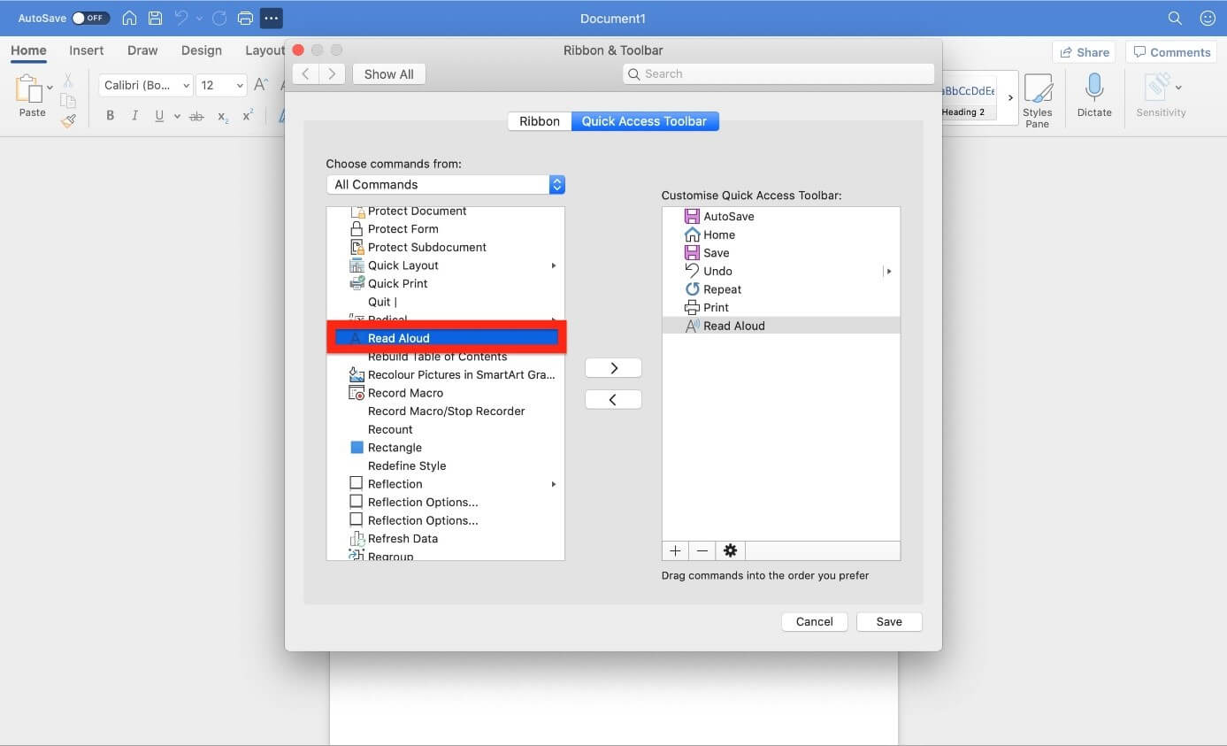Open the Styles Pane
The height and width of the screenshot is (746, 1227).
tap(1038, 100)
